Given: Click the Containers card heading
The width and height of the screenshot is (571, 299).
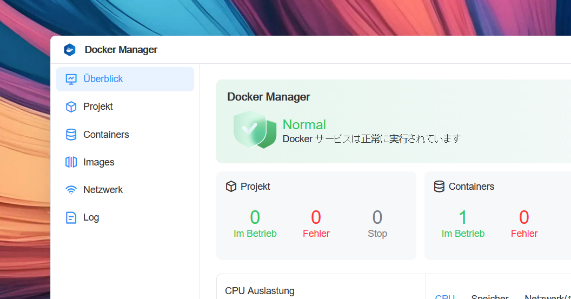Looking at the screenshot, I should pyautogui.click(x=471, y=187).
